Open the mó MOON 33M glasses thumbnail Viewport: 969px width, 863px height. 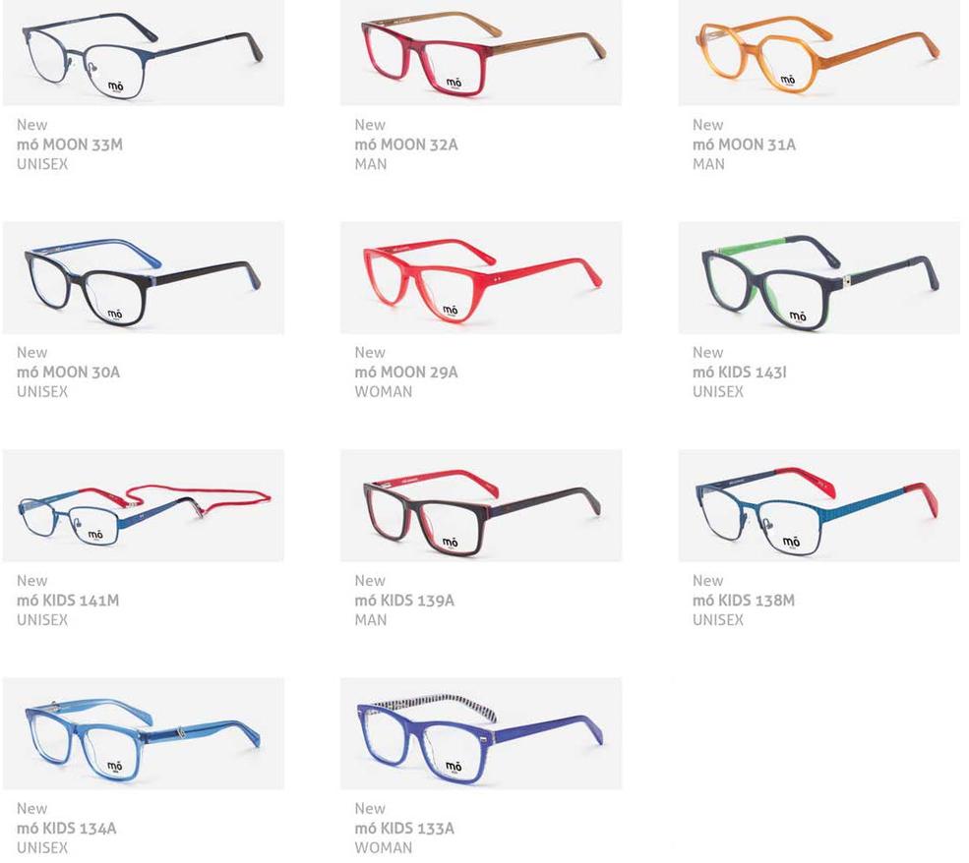tap(144, 52)
